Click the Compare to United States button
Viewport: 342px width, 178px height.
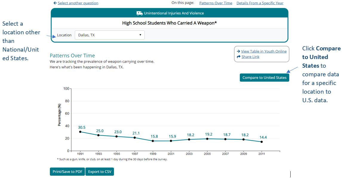264,78
